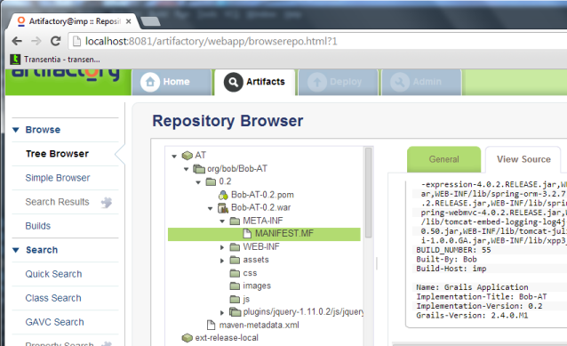Image resolution: width=567 pixels, height=346 pixels.
Task: Open the GAVC Search link
Action: [x=54, y=322]
